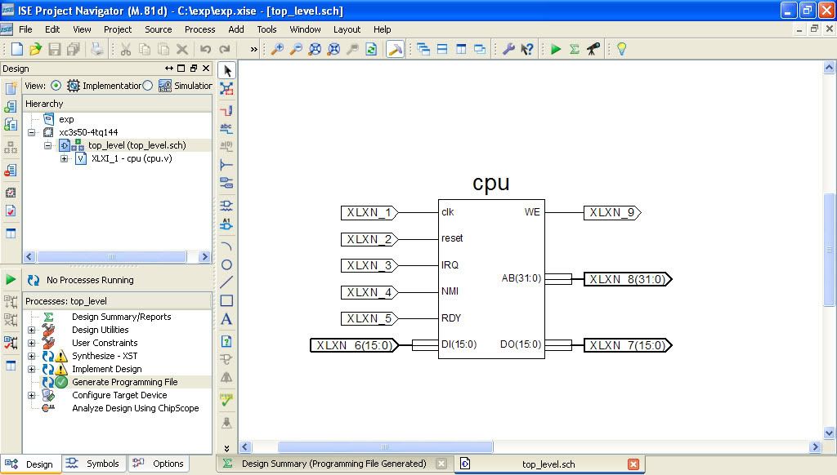Open the Process menu

[199, 29]
